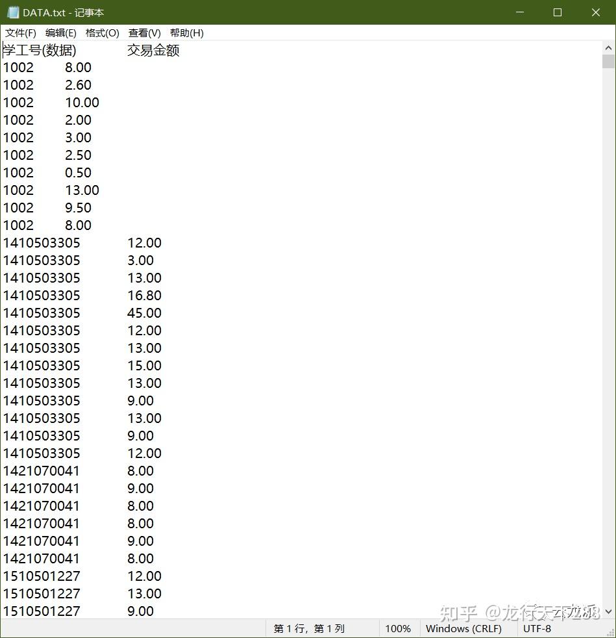Open the 文件(F) menu

pos(19,32)
